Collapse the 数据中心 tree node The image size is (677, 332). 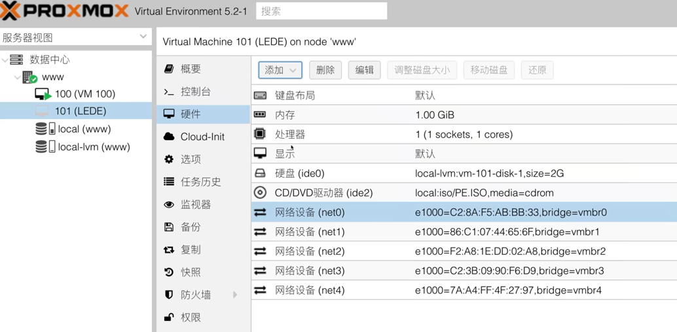click(x=6, y=60)
